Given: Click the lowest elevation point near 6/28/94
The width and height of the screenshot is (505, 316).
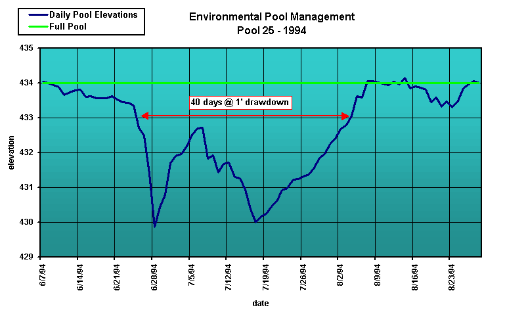Looking at the screenshot, I should [x=155, y=227].
